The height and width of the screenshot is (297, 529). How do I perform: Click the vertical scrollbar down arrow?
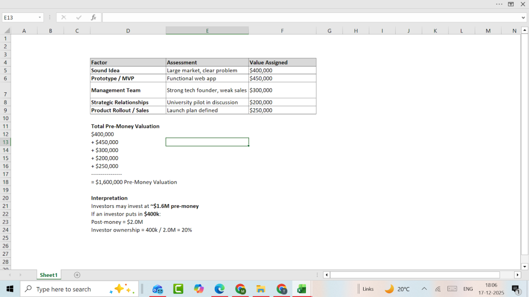525,267
